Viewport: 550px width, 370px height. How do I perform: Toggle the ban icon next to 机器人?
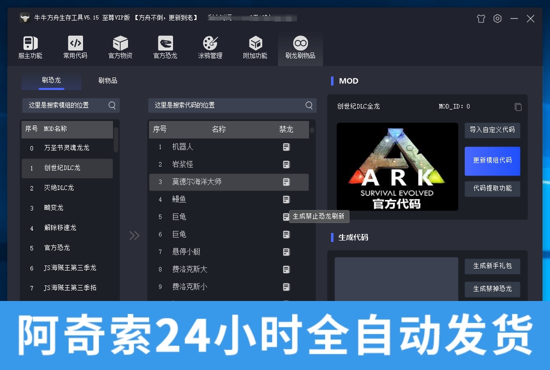(286, 146)
